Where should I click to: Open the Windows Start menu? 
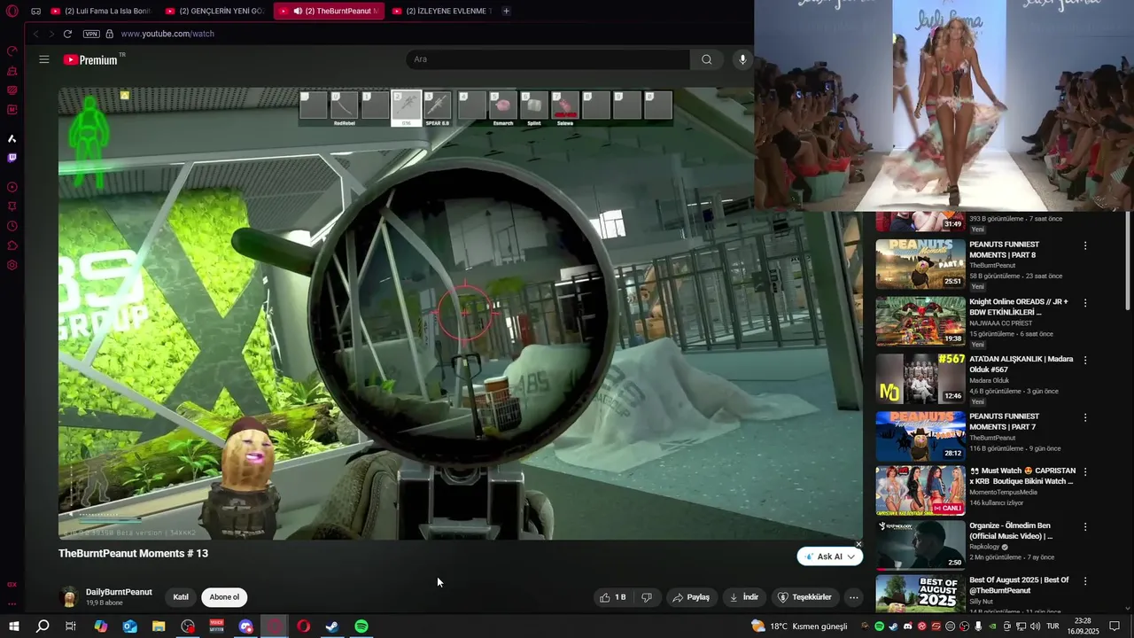pyautogui.click(x=14, y=626)
